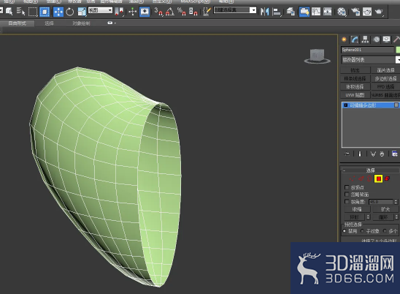The image size is (400, 294).
Task: Open Render Setup teapot icon
Action: [x=355, y=12]
